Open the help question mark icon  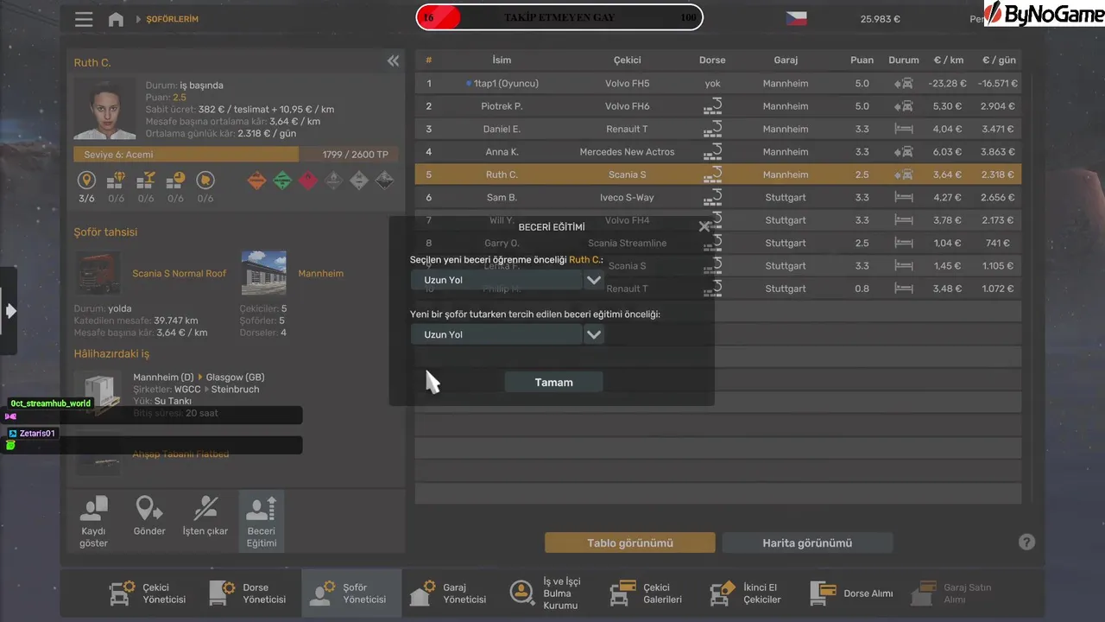(x=1026, y=543)
